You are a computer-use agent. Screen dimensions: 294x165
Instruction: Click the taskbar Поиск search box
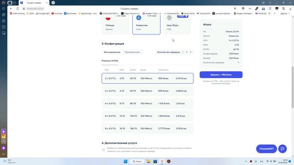click(137, 161)
